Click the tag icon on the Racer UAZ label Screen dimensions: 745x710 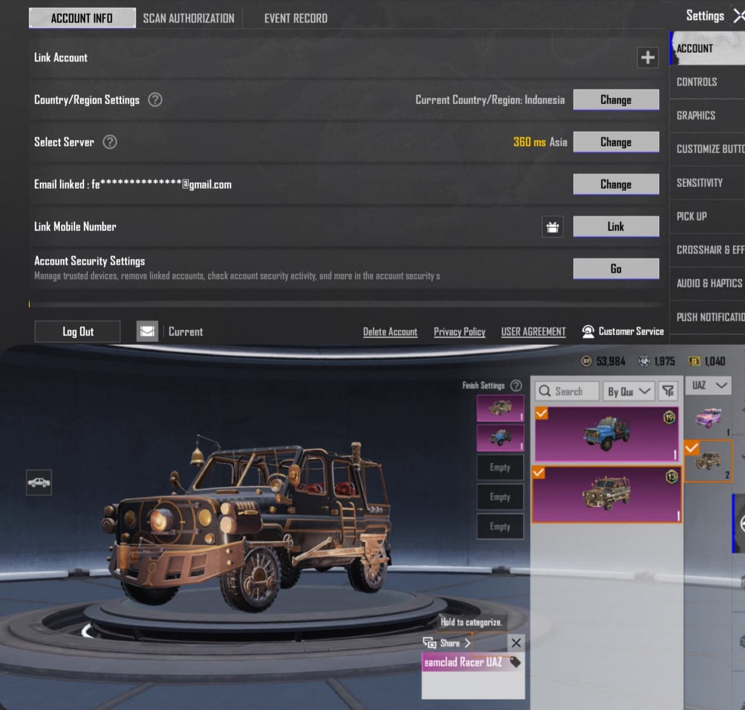point(515,662)
